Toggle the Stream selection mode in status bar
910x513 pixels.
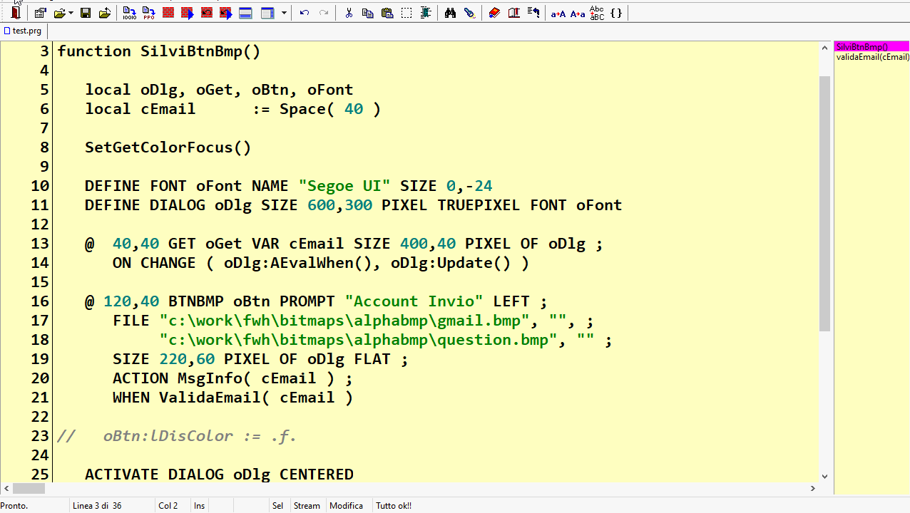(307, 506)
